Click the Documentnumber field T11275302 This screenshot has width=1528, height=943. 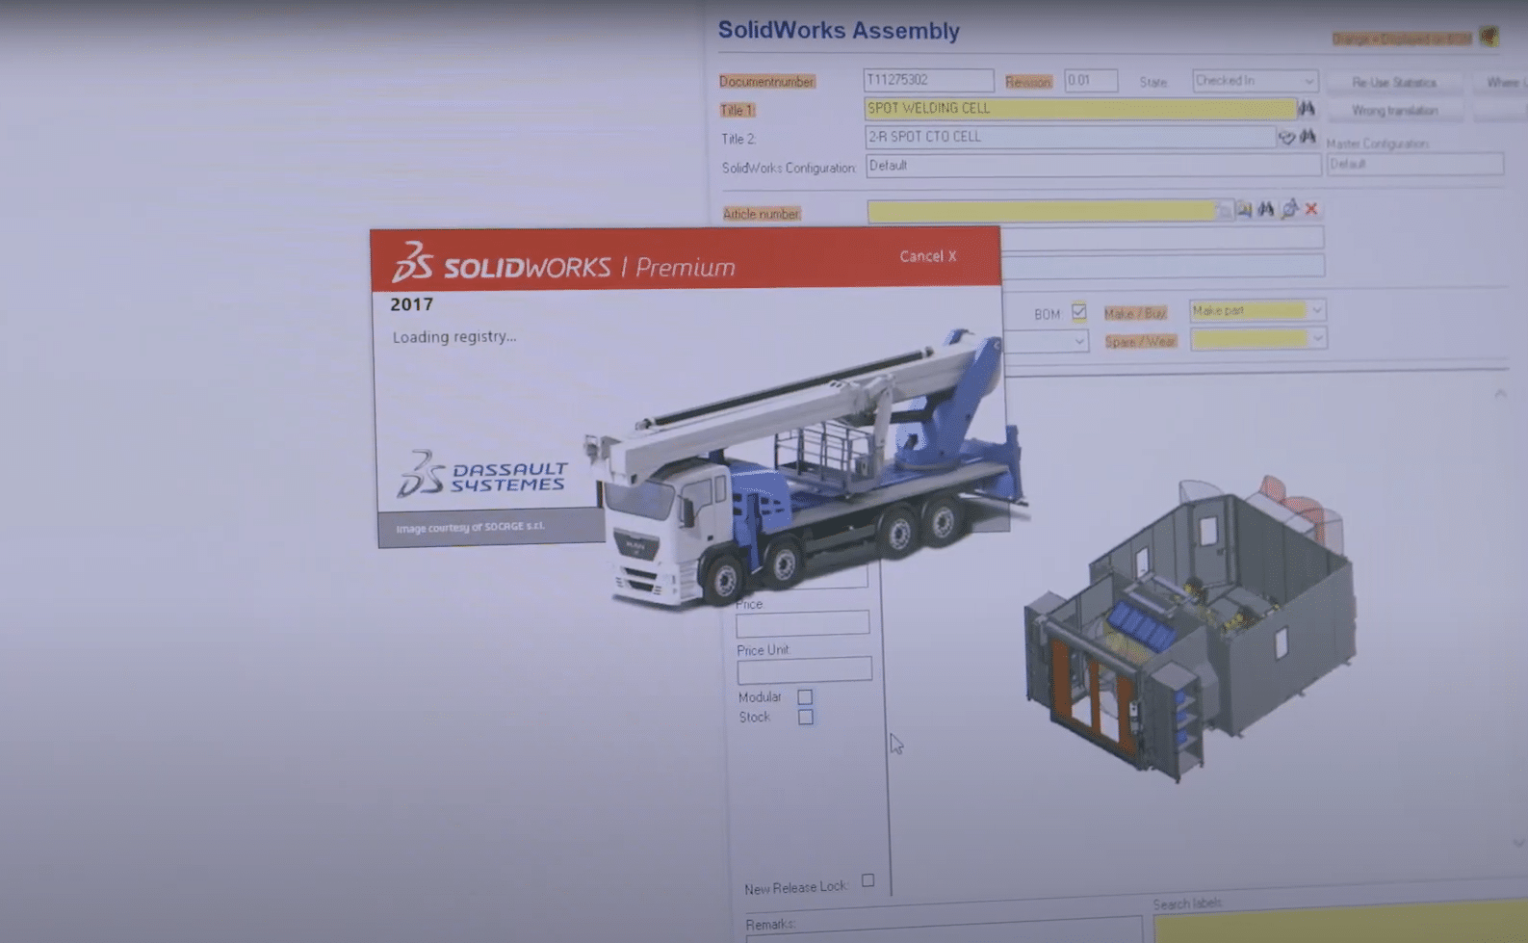tap(928, 80)
